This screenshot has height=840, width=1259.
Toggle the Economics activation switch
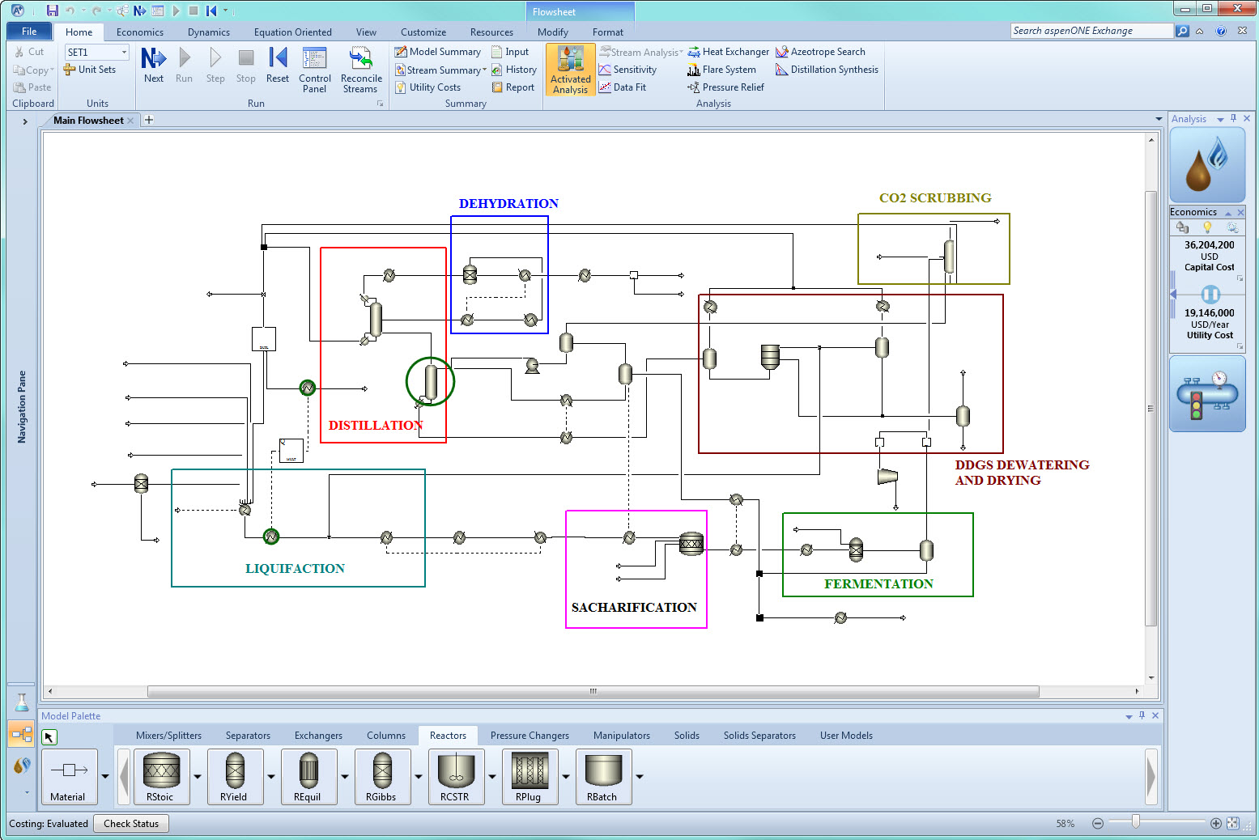point(1210,295)
